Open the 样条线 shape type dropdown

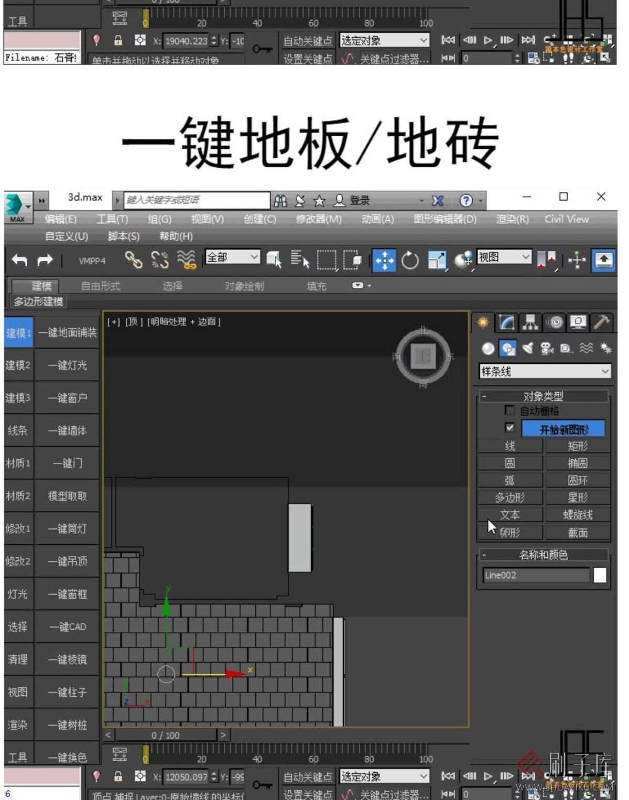(x=545, y=371)
